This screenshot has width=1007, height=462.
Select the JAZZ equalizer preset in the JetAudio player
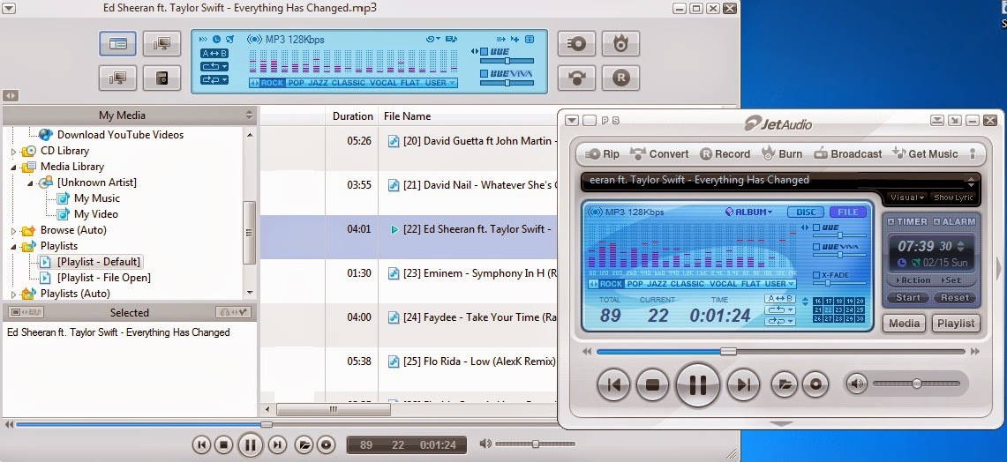[x=657, y=284]
